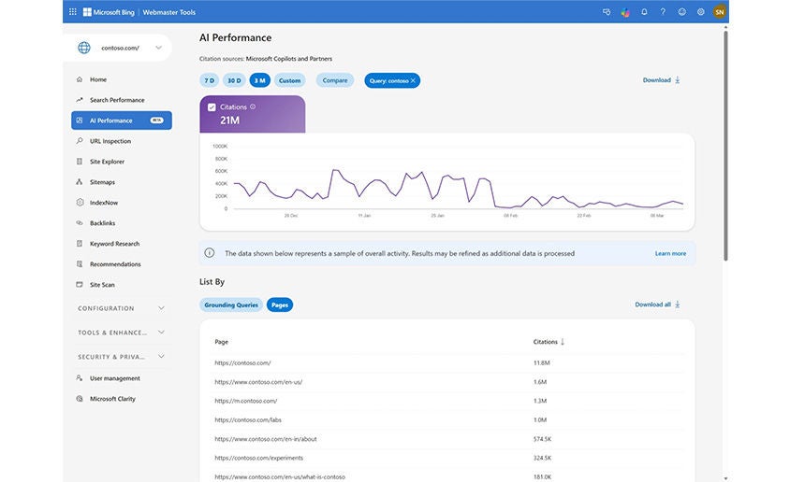Image resolution: width=790 pixels, height=482 pixels.
Task: Click the feedback smiley icon
Action: 681,12
